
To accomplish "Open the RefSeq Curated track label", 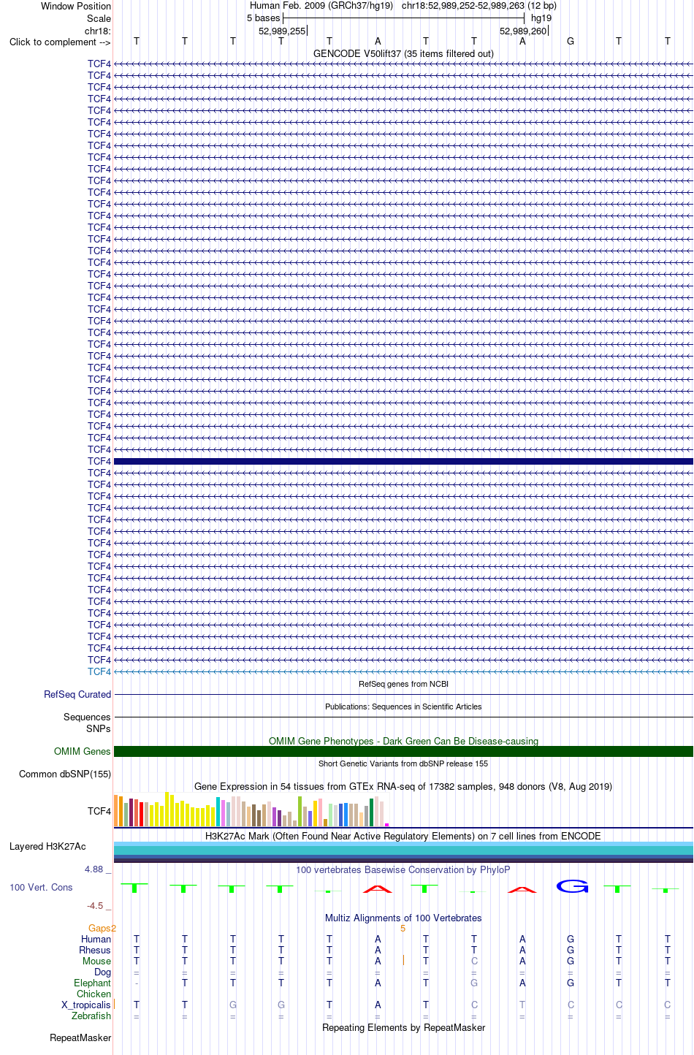I will tap(77, 694).
